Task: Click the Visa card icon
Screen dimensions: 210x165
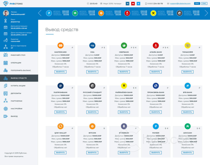Action: [x=92, y=45]
